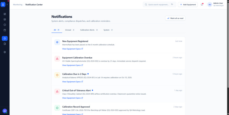Screen dimensions: 229x115
Task: Click the Monitoring breadcrumb
Action: tap(18, 5)
